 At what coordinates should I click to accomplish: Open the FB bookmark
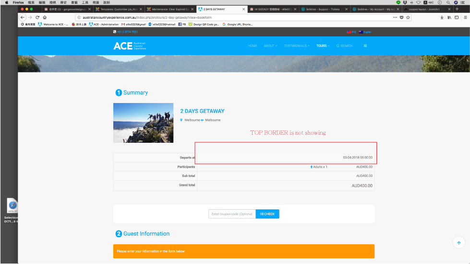[182, 24]
